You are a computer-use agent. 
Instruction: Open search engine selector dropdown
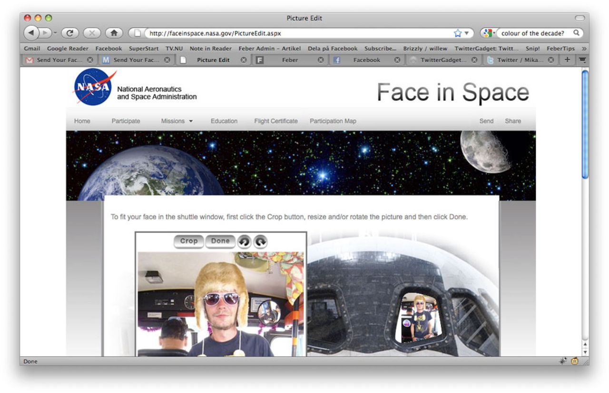click(489, 33)
